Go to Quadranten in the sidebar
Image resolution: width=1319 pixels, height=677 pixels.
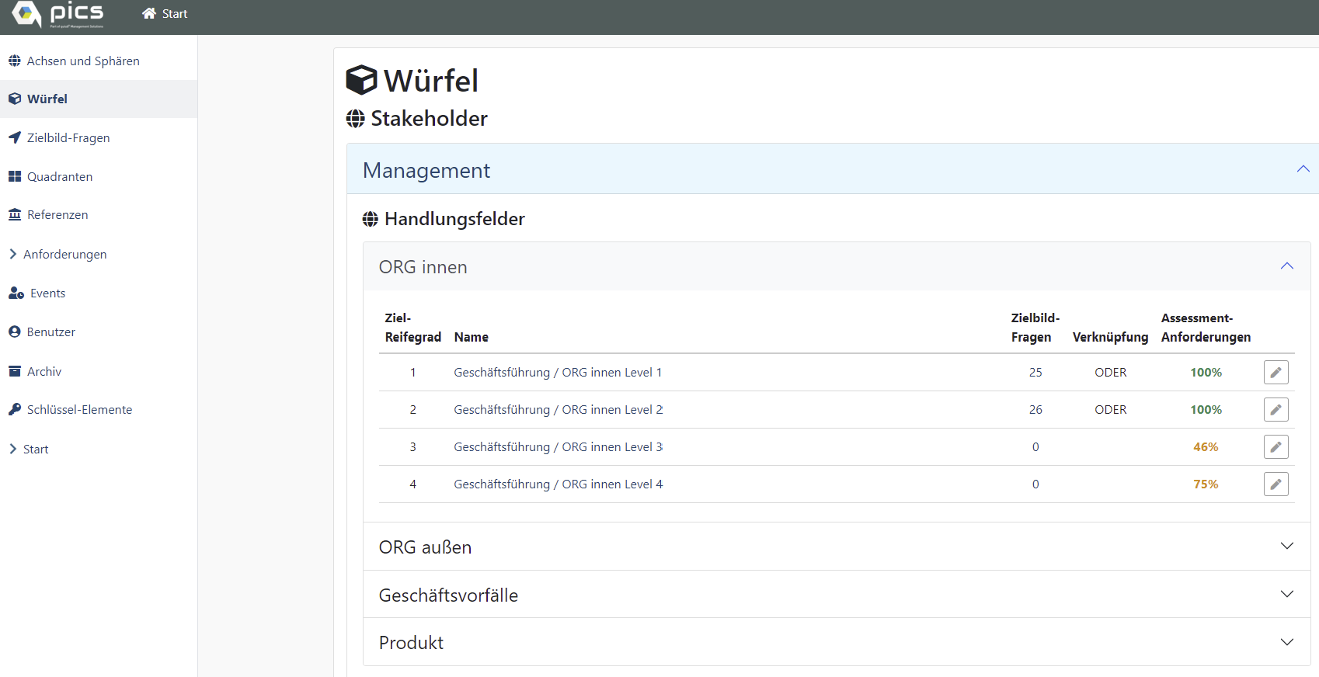(x=59, y=176)
